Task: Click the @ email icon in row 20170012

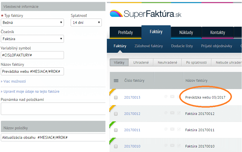Action: click(166, 113)
